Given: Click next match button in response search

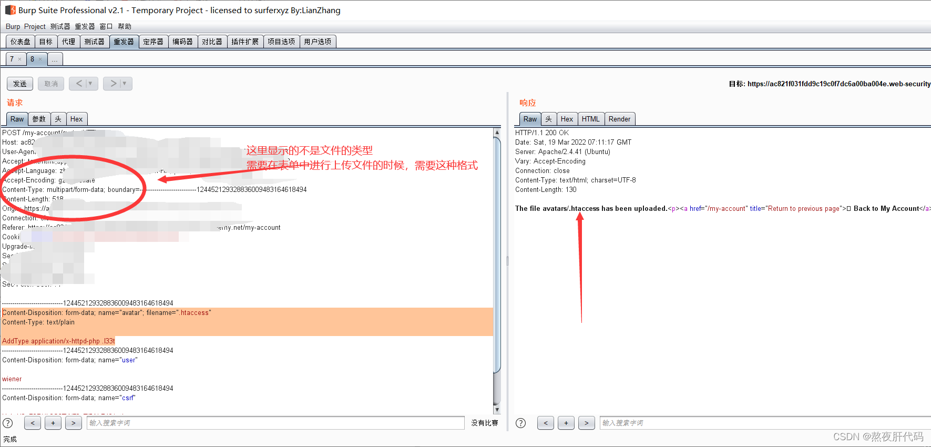Looking at the screenshot, I should pyautogui.click(x=587, y=423).
